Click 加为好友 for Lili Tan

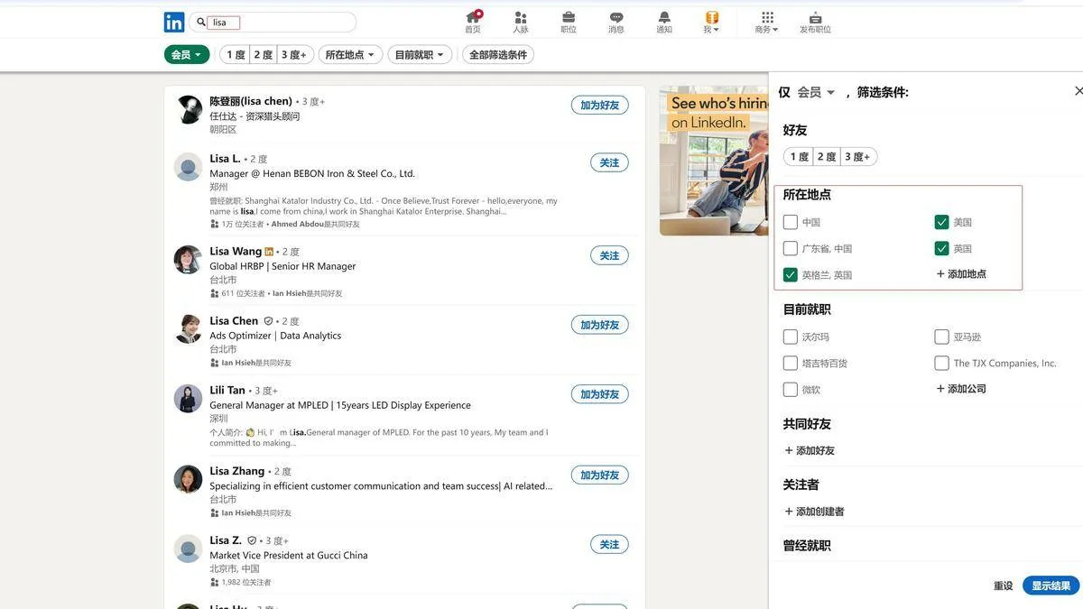coord(600,394)
